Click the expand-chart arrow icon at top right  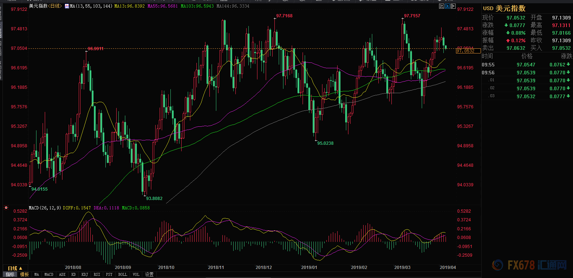point(453,6)
